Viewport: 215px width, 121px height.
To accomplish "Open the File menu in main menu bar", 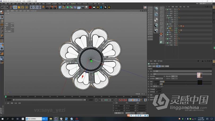I will pos(2,4).
